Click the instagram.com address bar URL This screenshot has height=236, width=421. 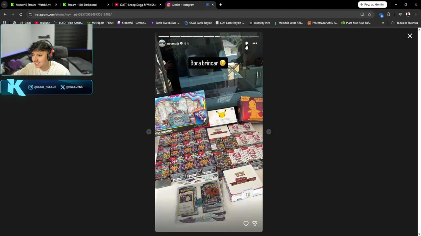pyautogui.click(x=73, y=14)
